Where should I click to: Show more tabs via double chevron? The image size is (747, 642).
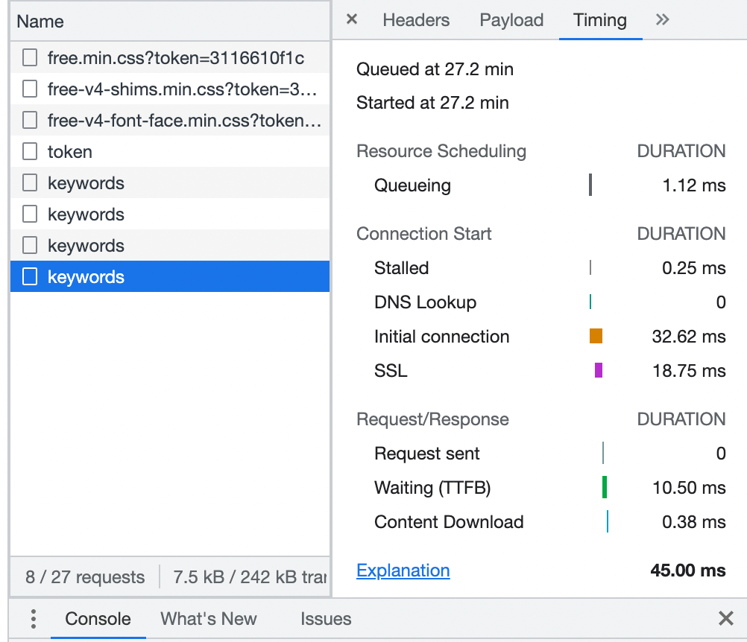662,20
